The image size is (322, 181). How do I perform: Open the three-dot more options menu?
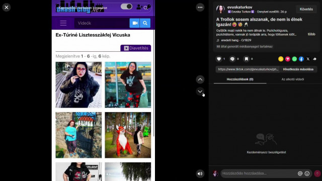(x=200, y=8)
